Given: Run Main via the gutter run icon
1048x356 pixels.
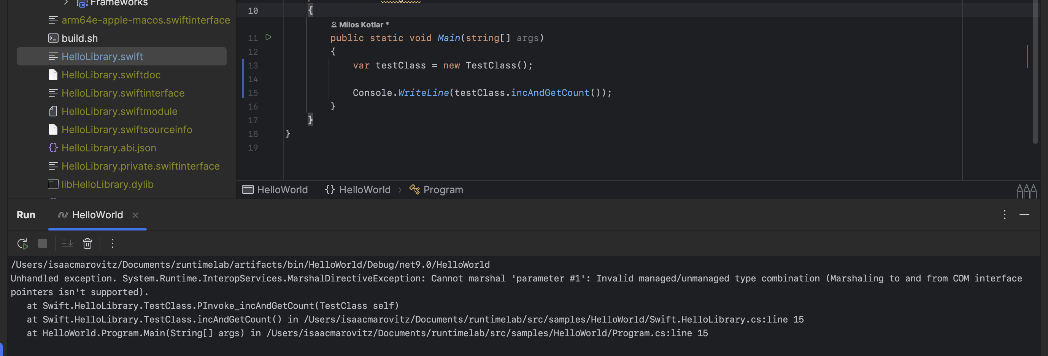Looking at the screenshot, I should tap(268, 37).
